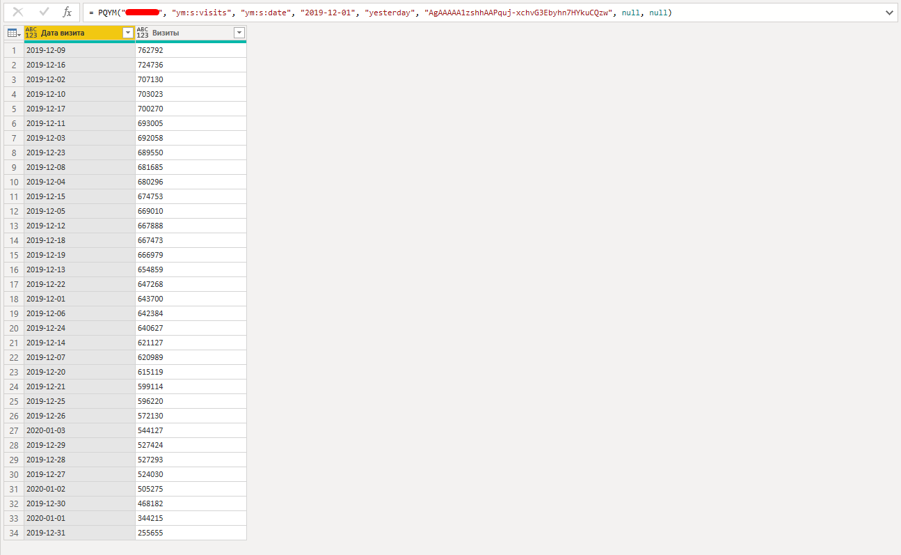
Task: Select the cell with date 2019-12-21
Action: click(x=79, y=386)
